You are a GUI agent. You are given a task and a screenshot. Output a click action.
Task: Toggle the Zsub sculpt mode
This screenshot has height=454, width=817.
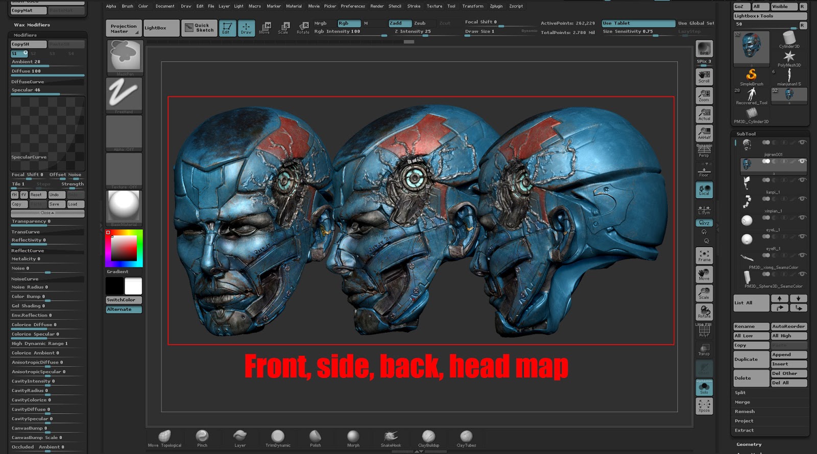(x=420, y=23)
